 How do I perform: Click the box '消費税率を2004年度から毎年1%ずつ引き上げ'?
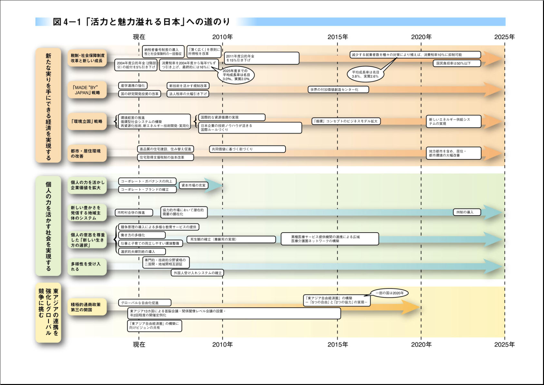click(189, 65)
